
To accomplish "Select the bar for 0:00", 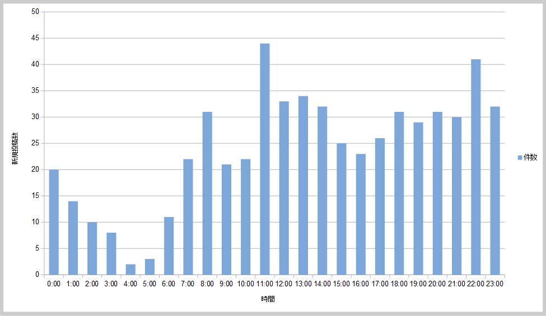I will click(54, 222).
